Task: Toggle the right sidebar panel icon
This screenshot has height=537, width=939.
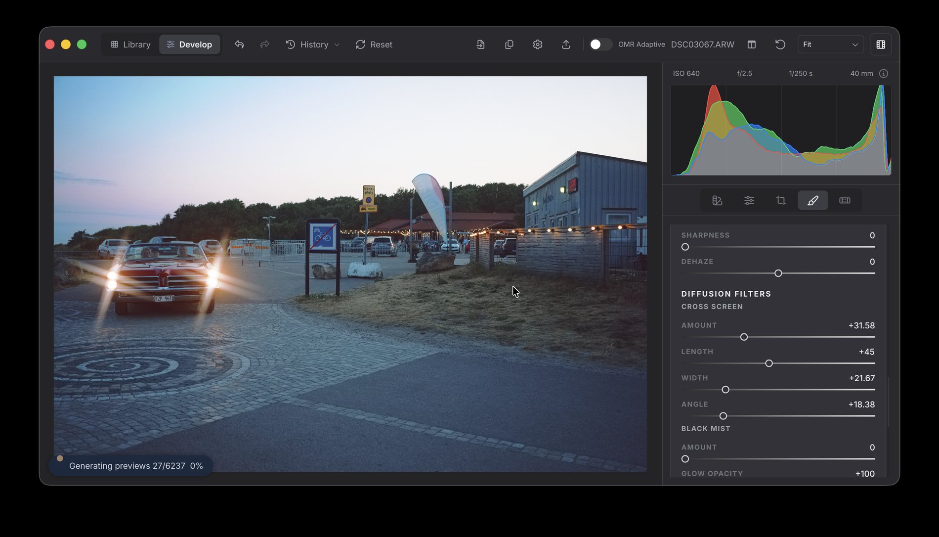Action: (x=881, y=45)
